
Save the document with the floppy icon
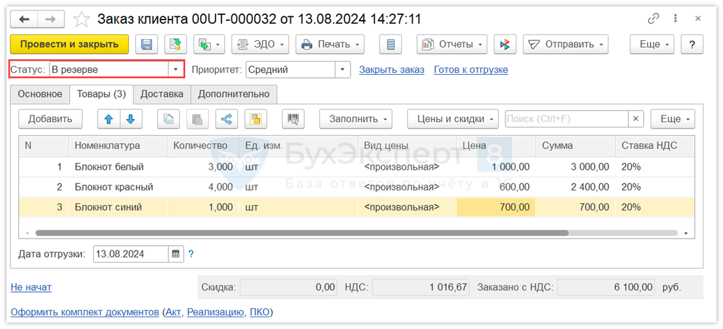pos(147,44)
